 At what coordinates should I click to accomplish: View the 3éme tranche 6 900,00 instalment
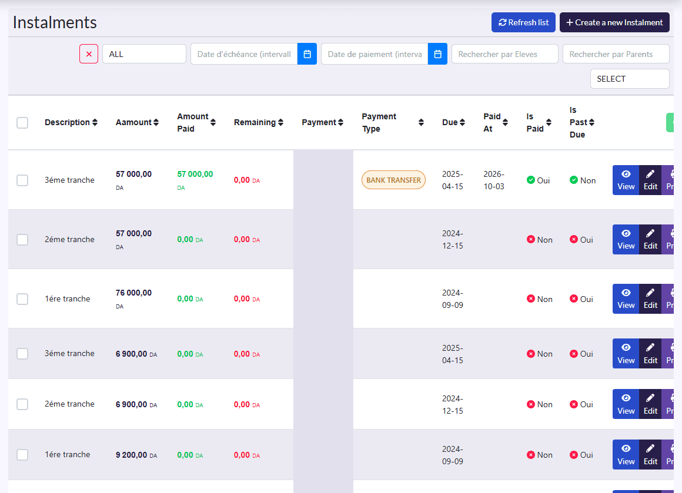point(626,354)
